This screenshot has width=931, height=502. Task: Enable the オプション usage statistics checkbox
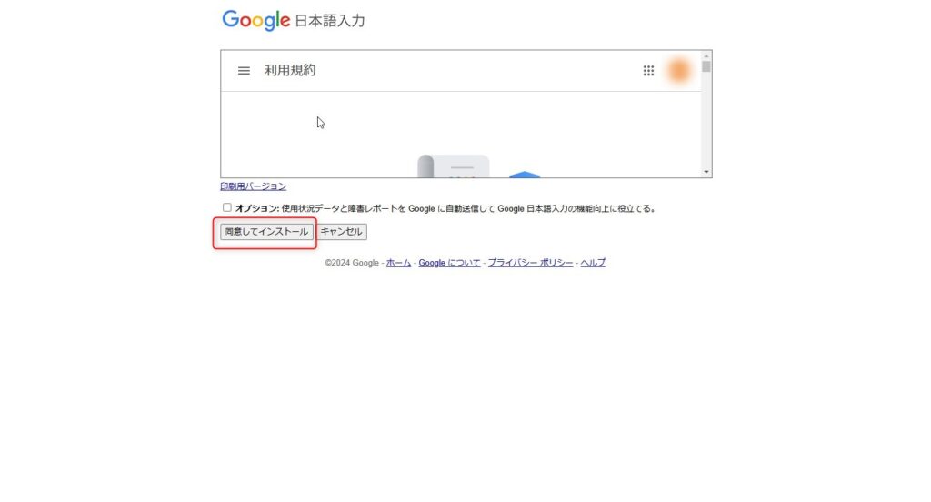coord(226,207)
